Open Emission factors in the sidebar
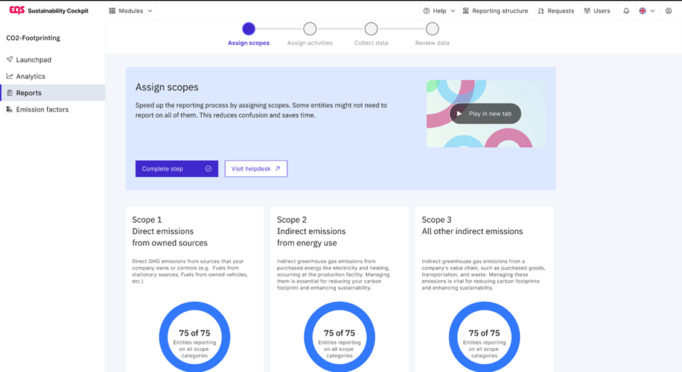The width and height of the screenshot is (682, 372). [42, 109]
